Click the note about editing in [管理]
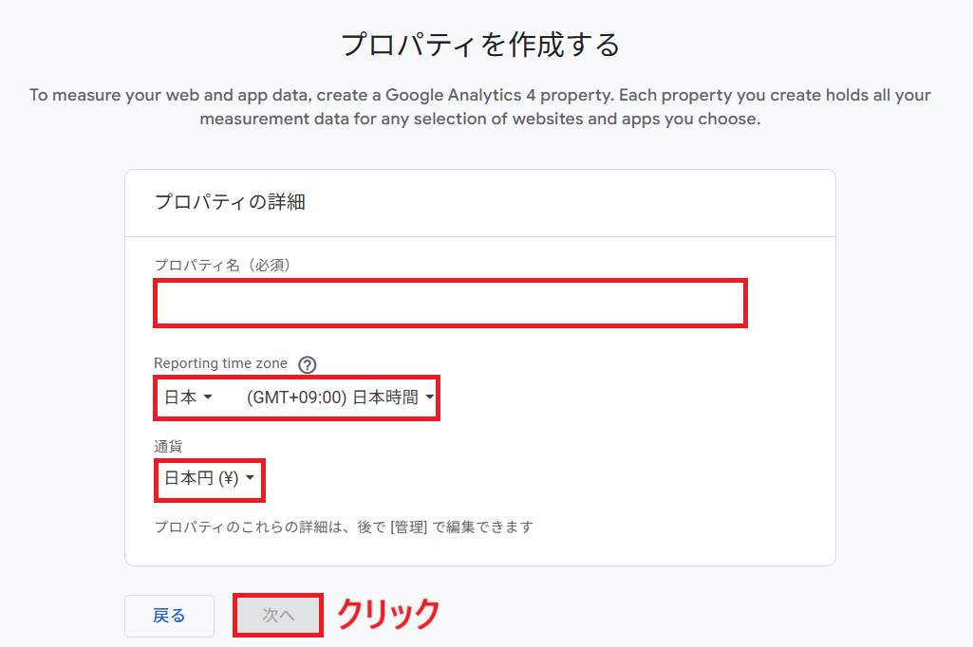This screenshot has width=973, height=647. coord(344,526)
